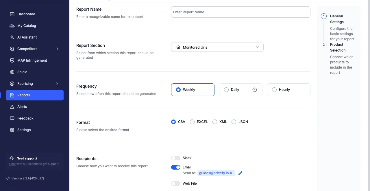Click the MAP Infringement shield icon

[12, 60]
